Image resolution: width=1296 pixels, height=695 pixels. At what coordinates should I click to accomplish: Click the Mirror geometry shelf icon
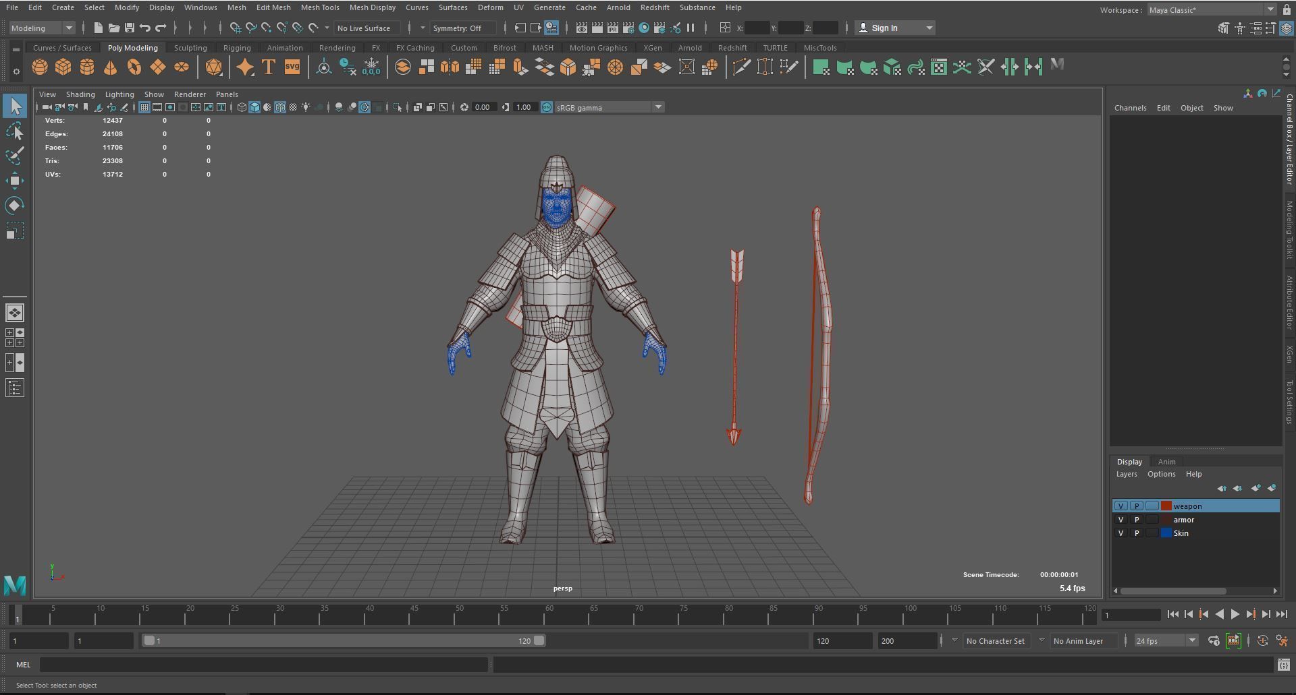tap(450, 67)
